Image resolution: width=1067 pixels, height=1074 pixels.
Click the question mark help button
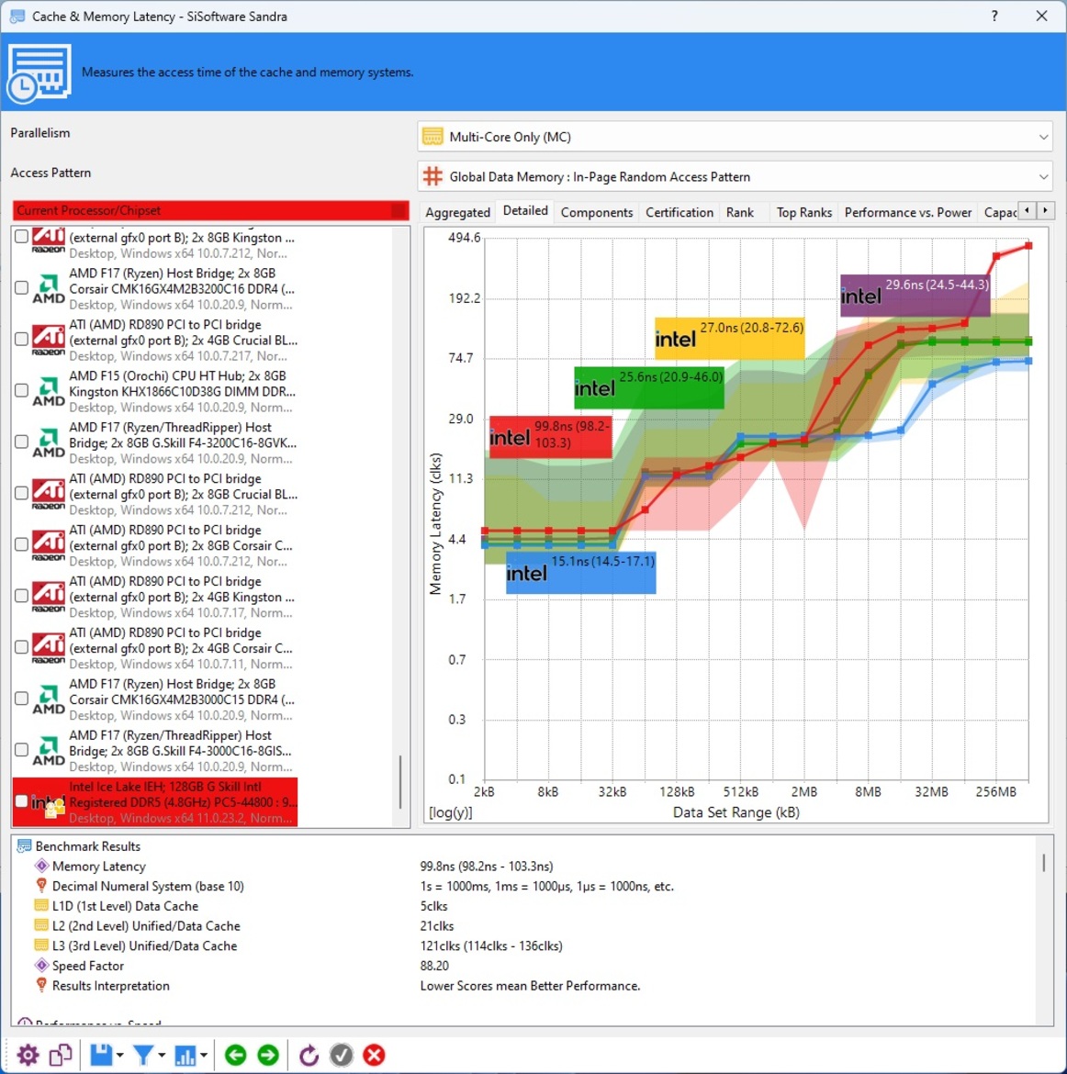point(994,16)
